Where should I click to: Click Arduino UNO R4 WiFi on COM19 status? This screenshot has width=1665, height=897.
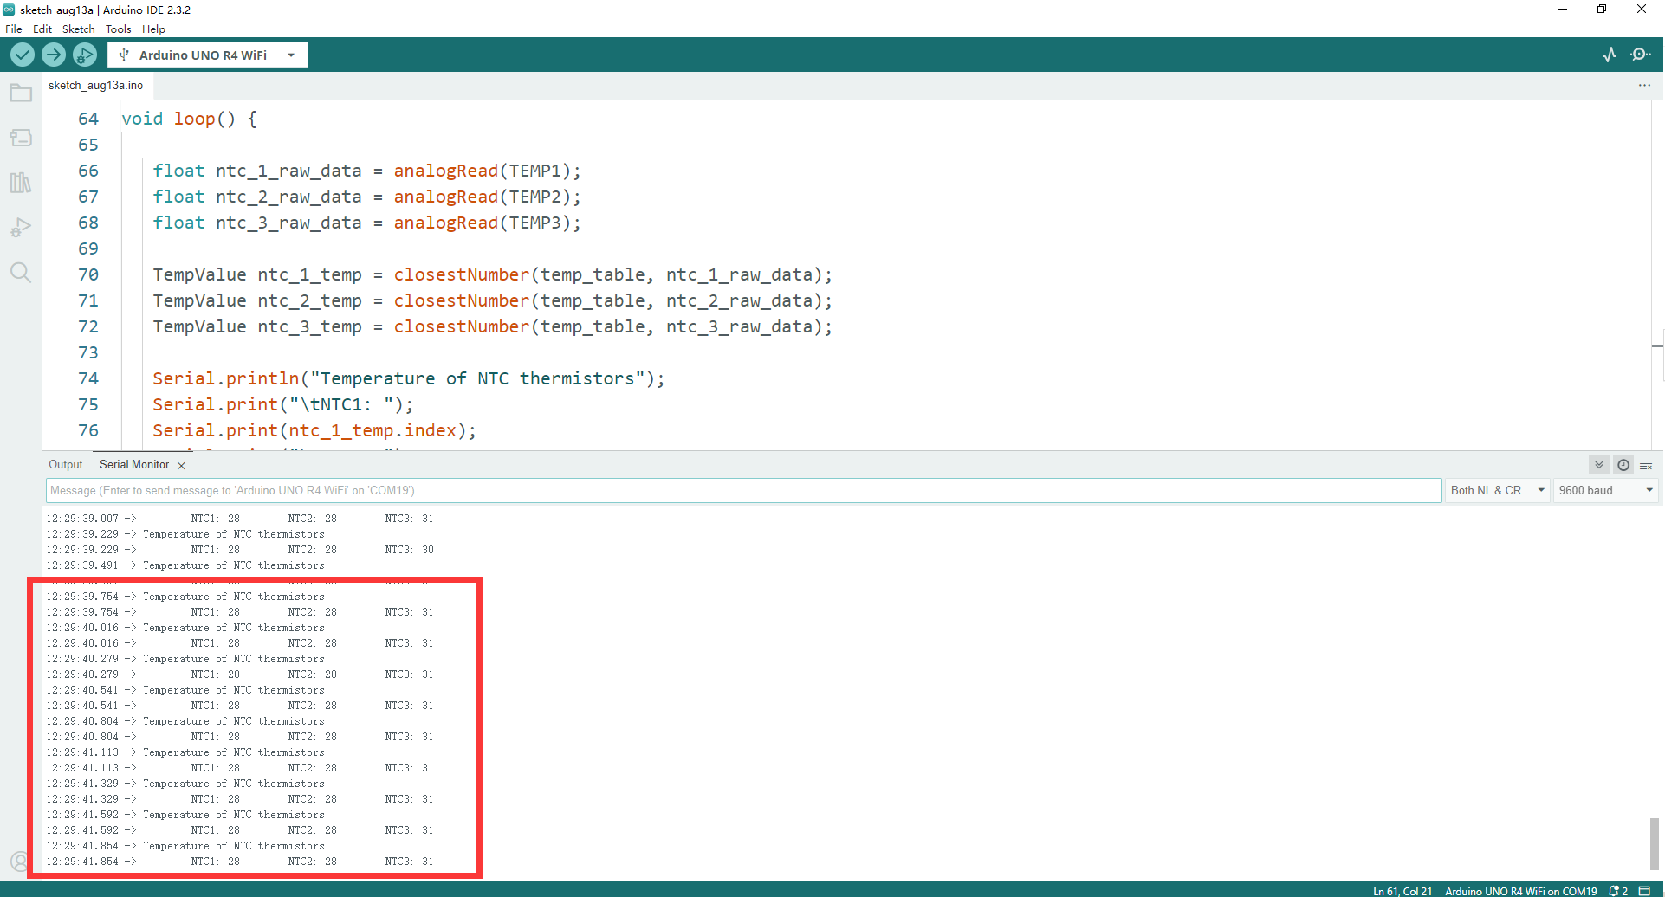pyautogui.click(x=1521, y=891)
